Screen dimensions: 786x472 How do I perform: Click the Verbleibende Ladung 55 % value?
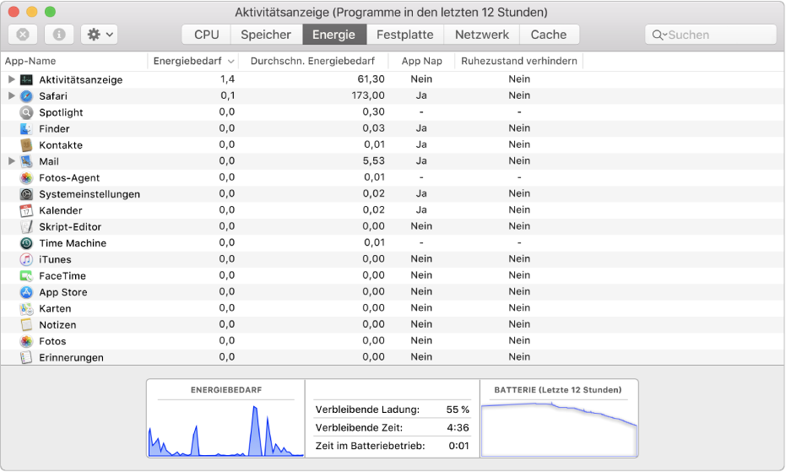pyautogui.click(x=458, y=410)
